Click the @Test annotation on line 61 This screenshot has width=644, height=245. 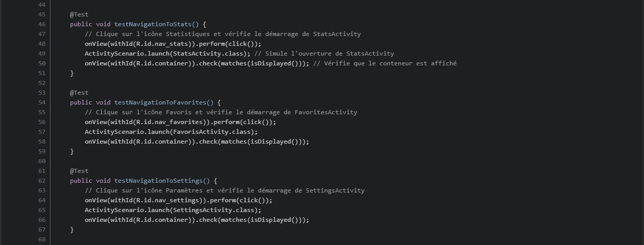pyautogui.click(x=79, y=171)
